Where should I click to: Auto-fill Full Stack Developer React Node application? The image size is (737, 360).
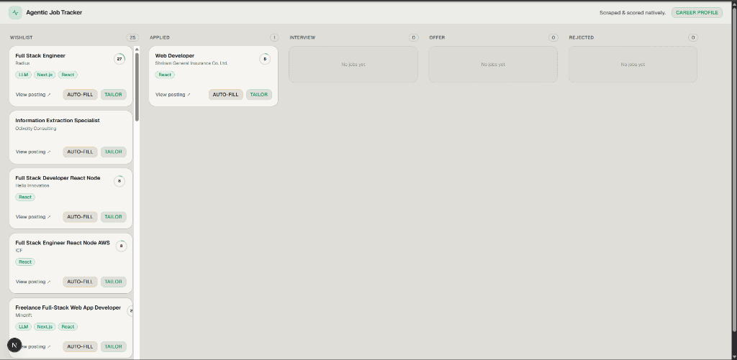pos(81,217)
